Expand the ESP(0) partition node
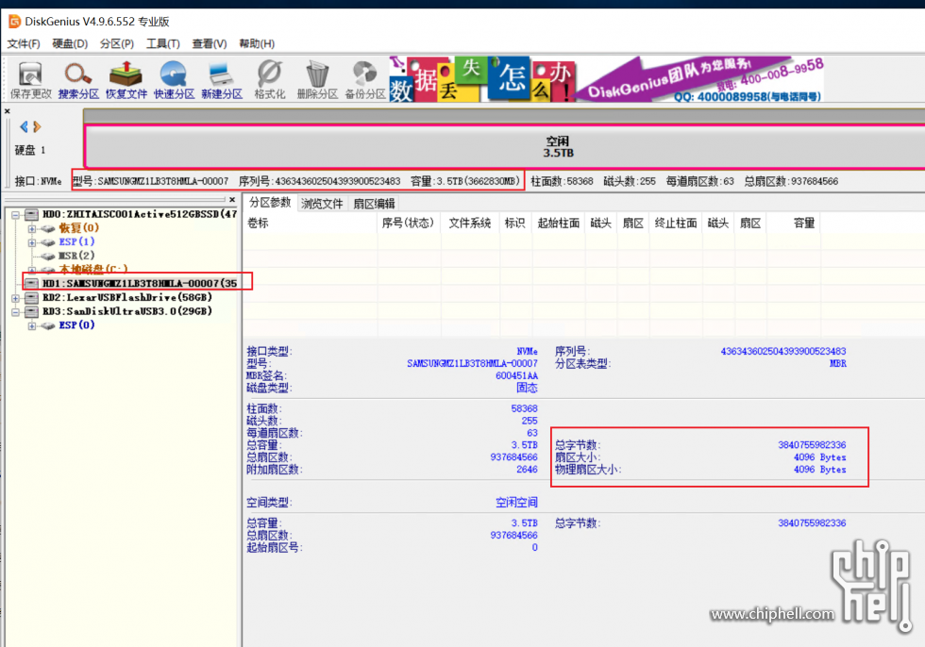The height and width of the screenshot is (647, 925). pos(32,325)
